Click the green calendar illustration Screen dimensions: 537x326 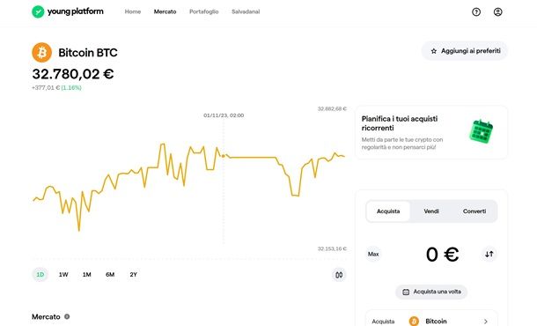482,131
